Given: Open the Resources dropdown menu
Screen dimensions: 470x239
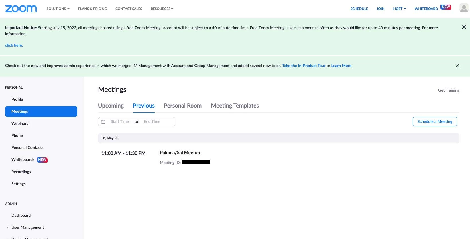Looking at the screenshot, I should [162, 9].
